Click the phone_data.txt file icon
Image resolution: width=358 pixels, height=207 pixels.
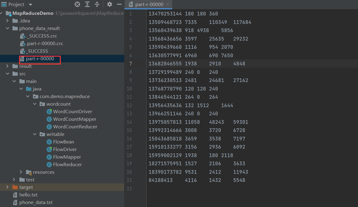pos(15,202)
